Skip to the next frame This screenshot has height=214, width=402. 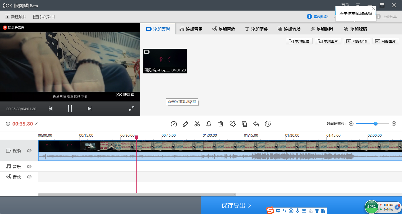click(x=89, y=108)
